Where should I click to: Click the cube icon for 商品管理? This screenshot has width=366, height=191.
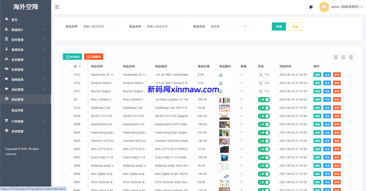(6, 99)
